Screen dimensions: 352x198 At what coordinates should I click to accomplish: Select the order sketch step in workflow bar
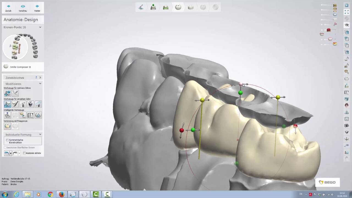(x=141, y=7)
